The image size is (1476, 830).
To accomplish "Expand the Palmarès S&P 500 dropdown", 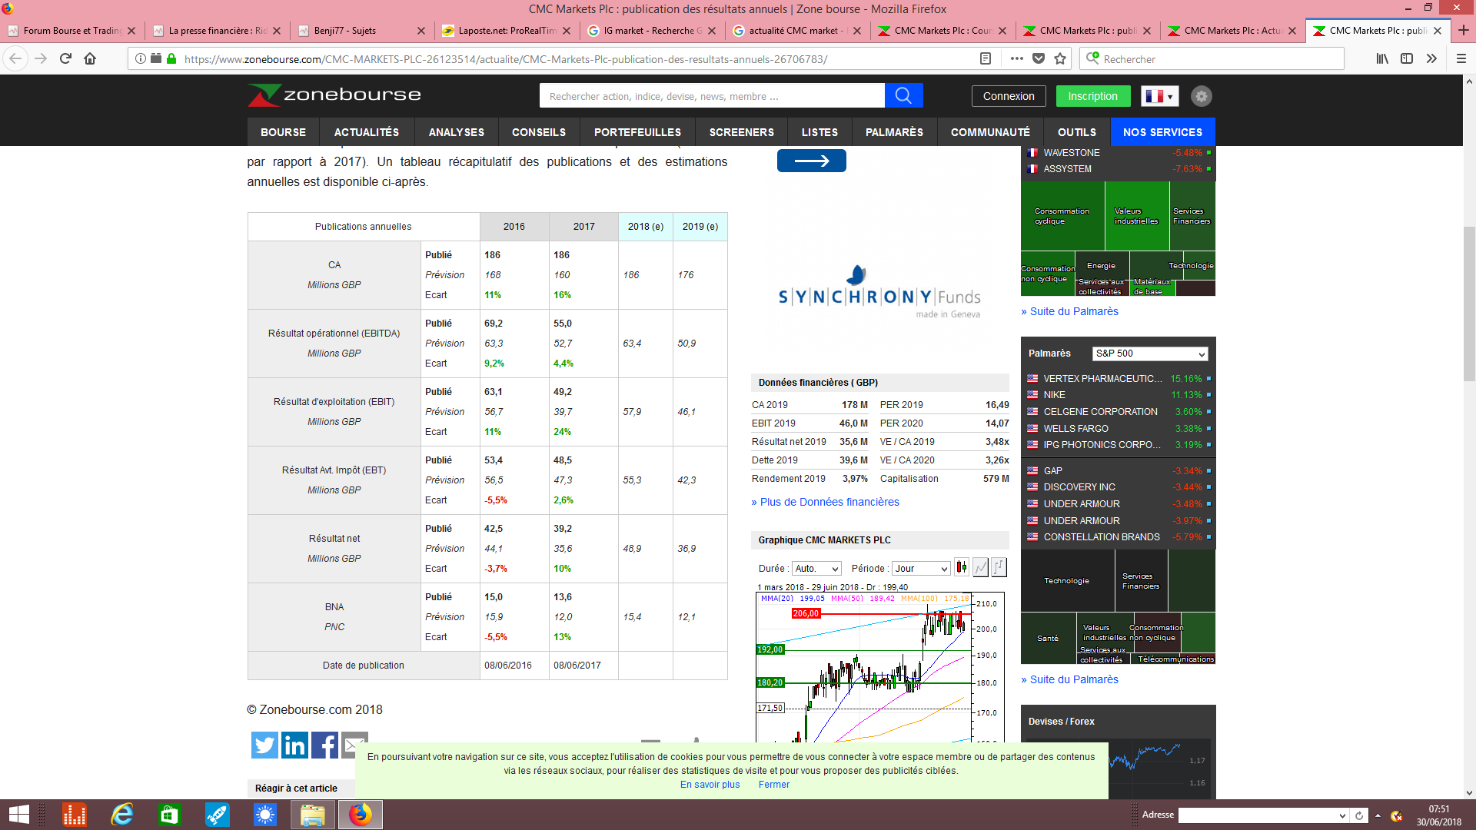I will 1149,354.
